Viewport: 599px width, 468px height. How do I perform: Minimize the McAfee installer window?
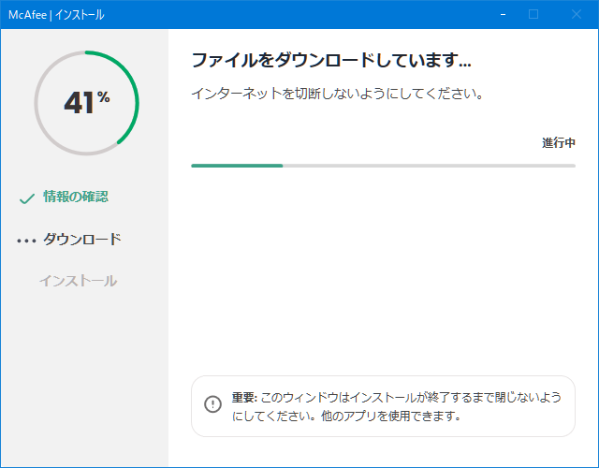click(504, 15)
